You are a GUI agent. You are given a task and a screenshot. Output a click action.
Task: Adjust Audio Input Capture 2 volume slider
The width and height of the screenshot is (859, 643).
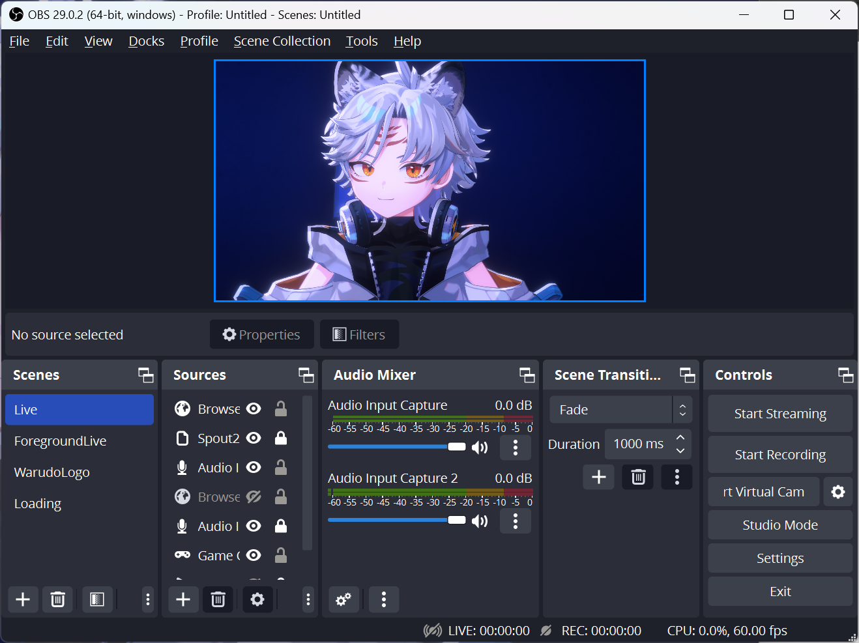pyautogui.click(x=397, y=520)
